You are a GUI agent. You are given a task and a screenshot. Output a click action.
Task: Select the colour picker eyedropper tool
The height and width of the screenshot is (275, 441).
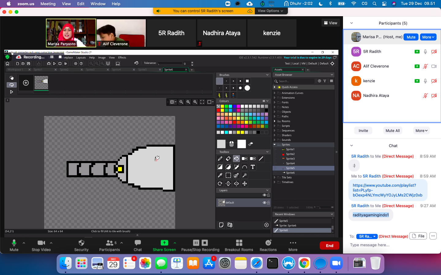coord(220,175)
